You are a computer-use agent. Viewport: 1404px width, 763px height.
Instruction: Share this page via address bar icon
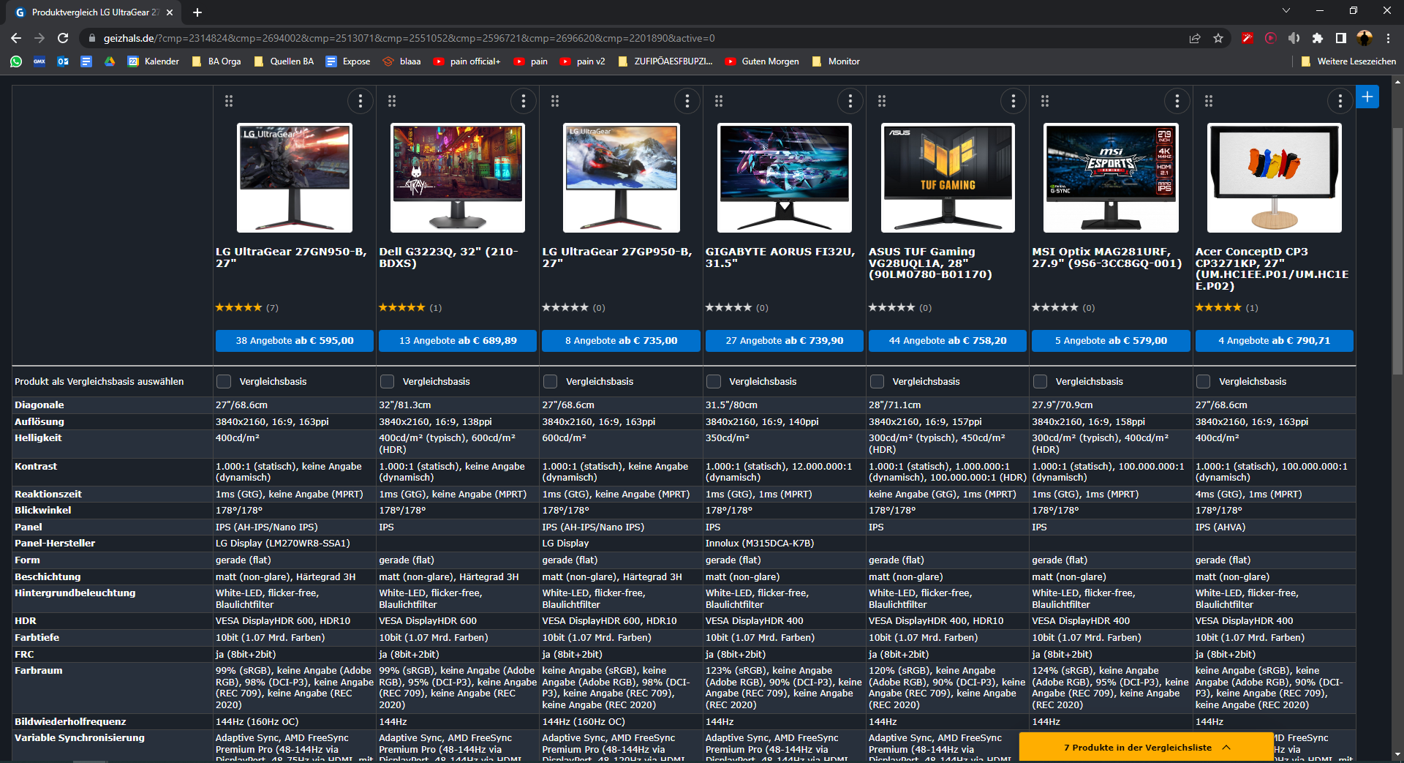[x=1195, y=38]
